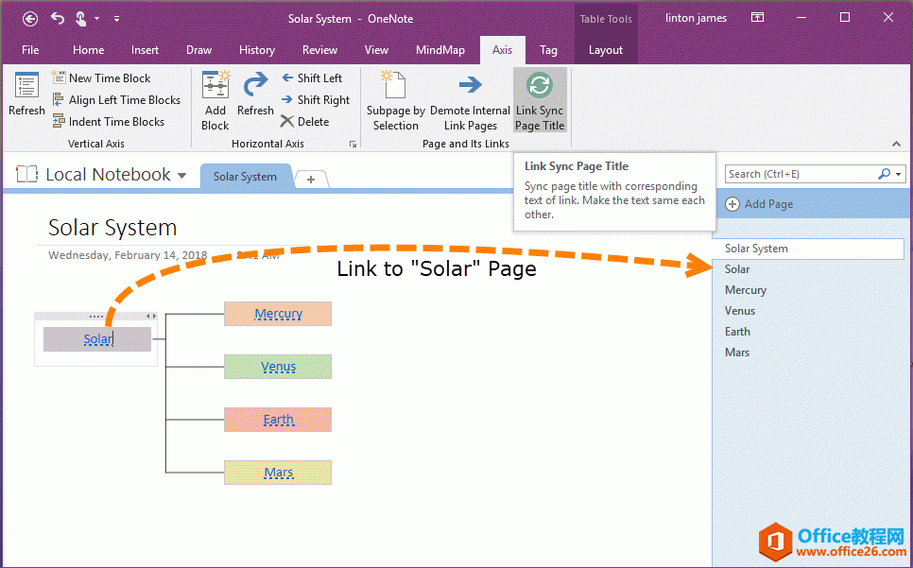
Task: Click Shift Right in Horizontal Axis
Action: 316,99
